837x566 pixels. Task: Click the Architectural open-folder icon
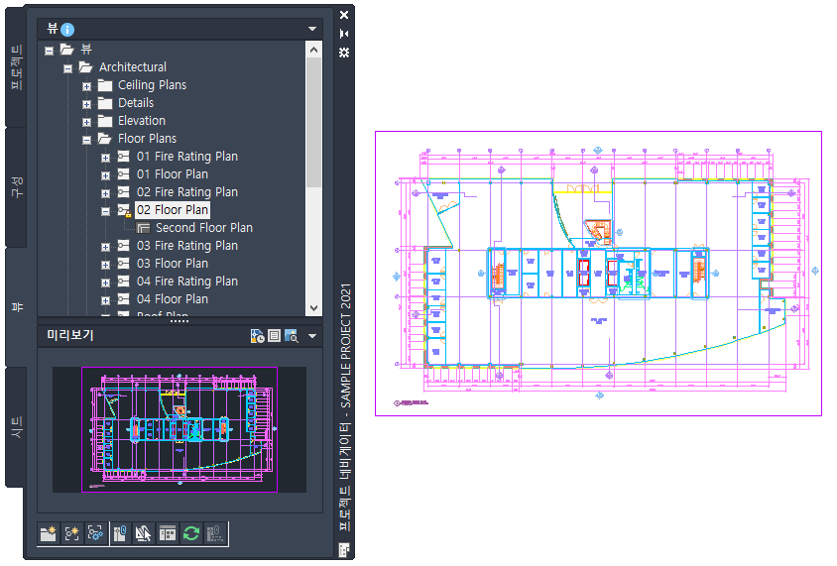[x=85, y=67]
